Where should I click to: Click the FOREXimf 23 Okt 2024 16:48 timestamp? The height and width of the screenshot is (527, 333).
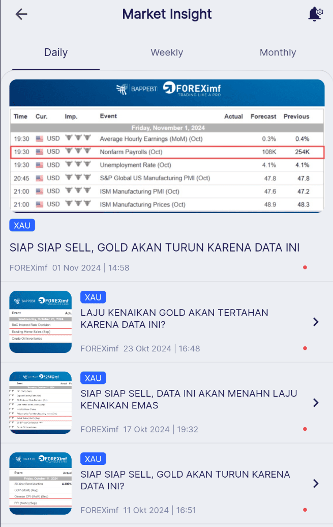pyautogui.click(x=140, y=348)
